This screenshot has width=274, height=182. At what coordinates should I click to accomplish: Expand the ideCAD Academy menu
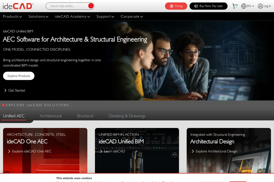[x=72, y=16]
